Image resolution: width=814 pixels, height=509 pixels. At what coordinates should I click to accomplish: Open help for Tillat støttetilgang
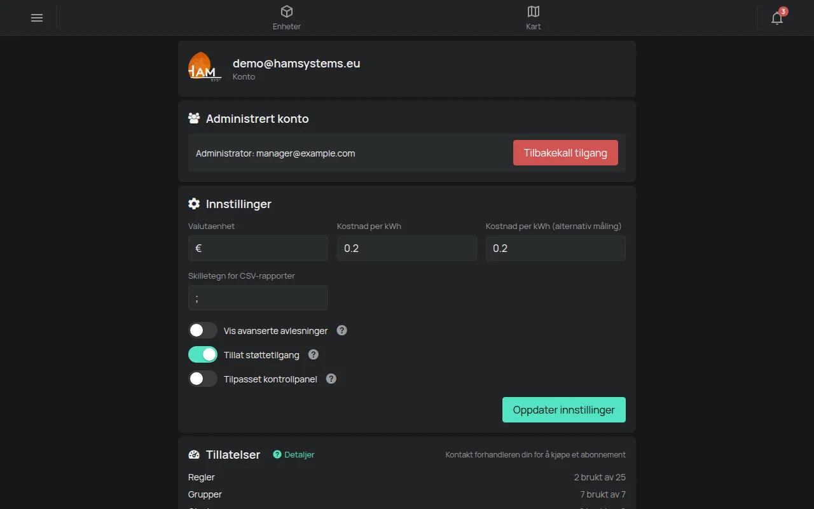[x=313, y=354]
